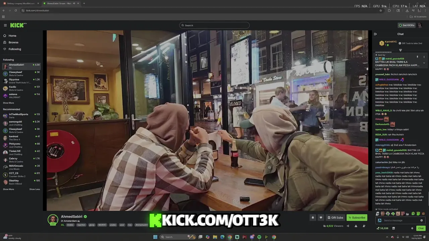429x241 pixels.
Task: Toggle stream notifications bell
Action: click(x=313, y=218)
